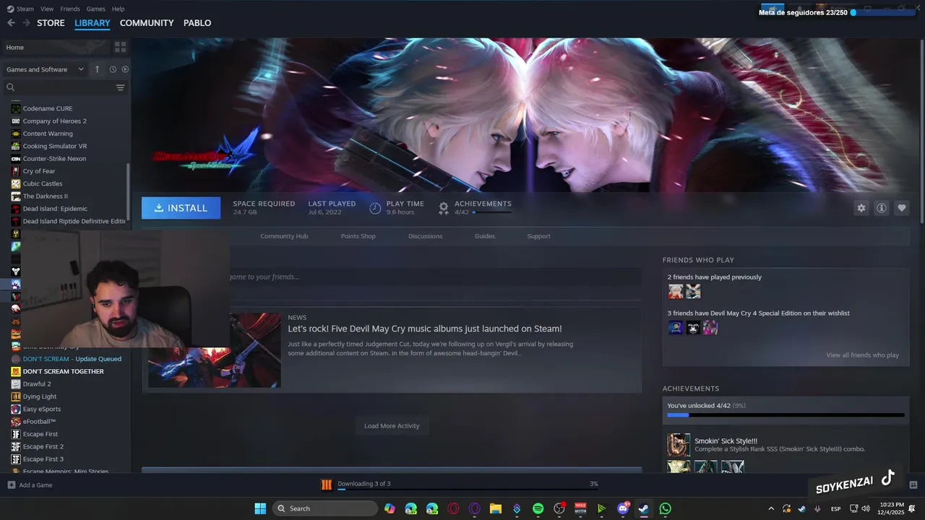Open the View menu
The image size is (925, 520).
tap(47, 9)
